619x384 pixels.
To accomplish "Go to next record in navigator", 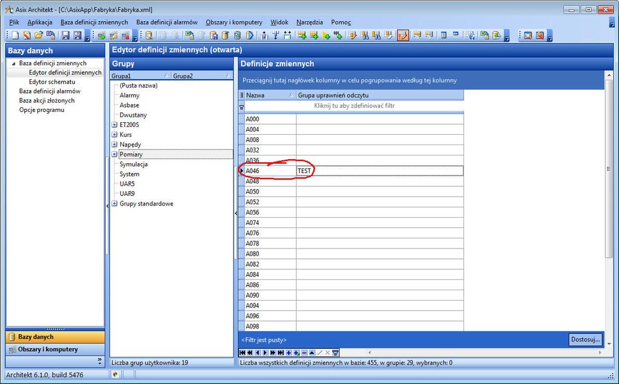I will click(x=265, y=353).
